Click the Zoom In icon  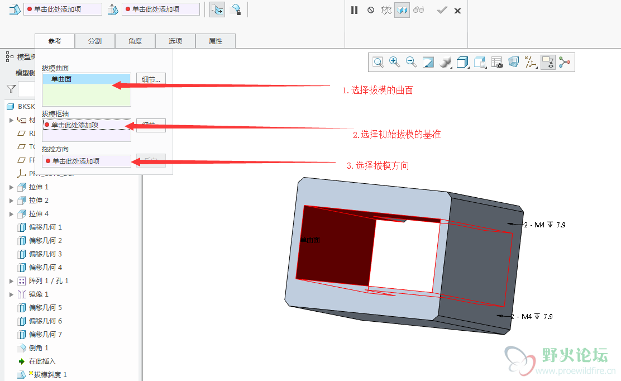coord(394,62)
